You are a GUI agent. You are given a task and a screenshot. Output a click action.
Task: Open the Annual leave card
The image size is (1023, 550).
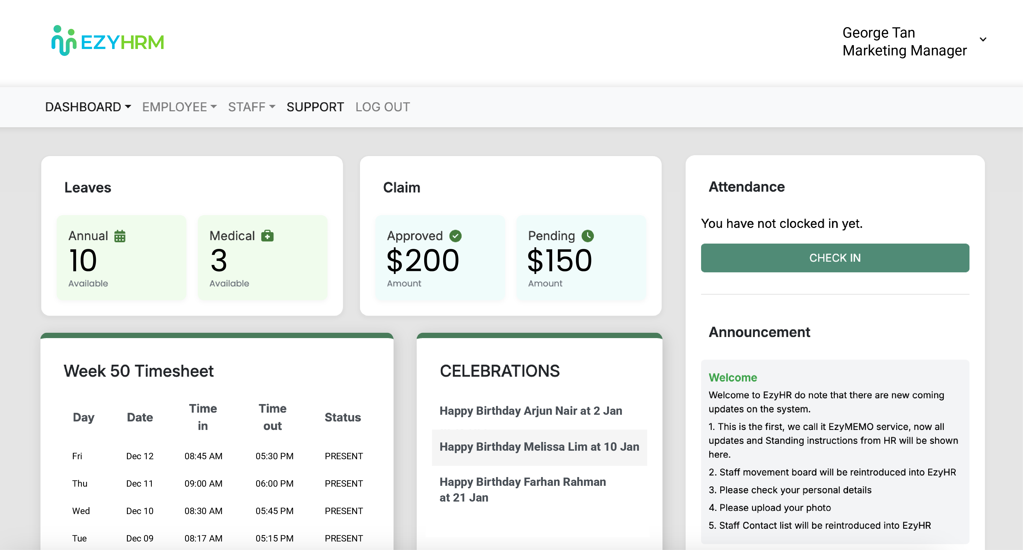point(121,258)
